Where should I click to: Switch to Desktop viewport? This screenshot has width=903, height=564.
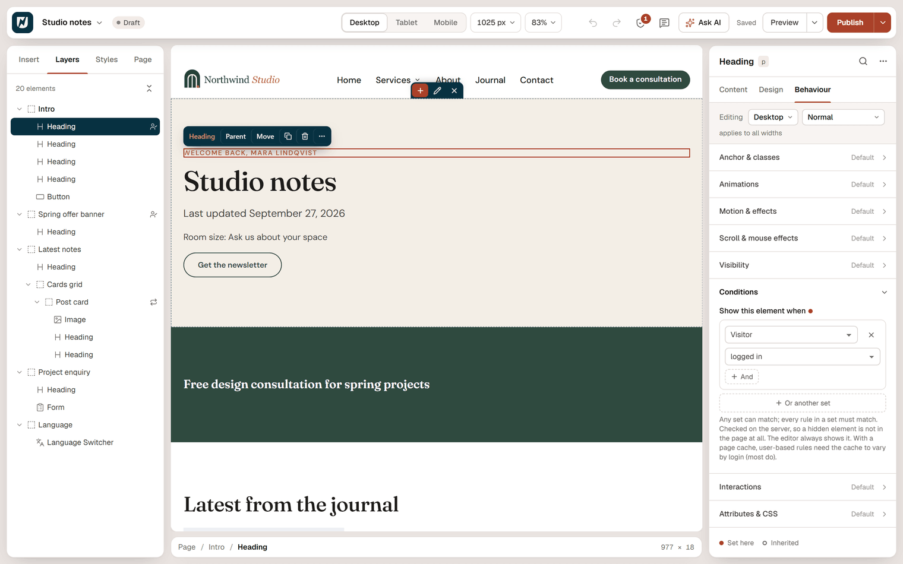(x=364, y=23)
